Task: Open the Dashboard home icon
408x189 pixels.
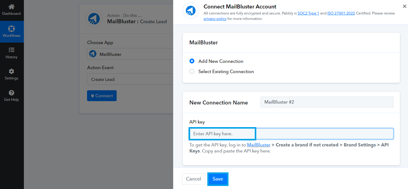Action: [11, 7]
